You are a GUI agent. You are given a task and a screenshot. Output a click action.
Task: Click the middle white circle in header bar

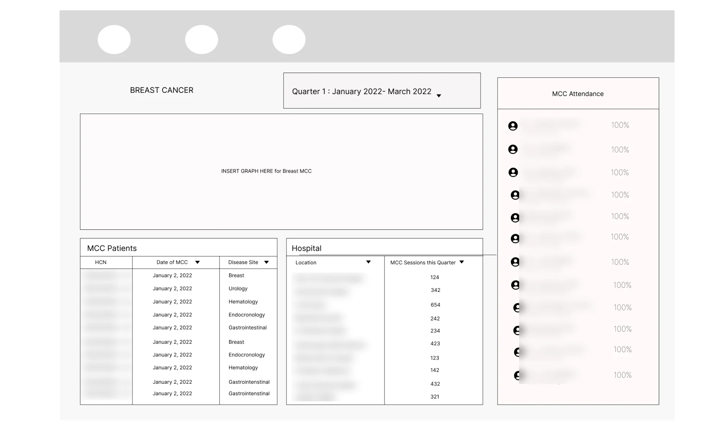tap(202, 40)
